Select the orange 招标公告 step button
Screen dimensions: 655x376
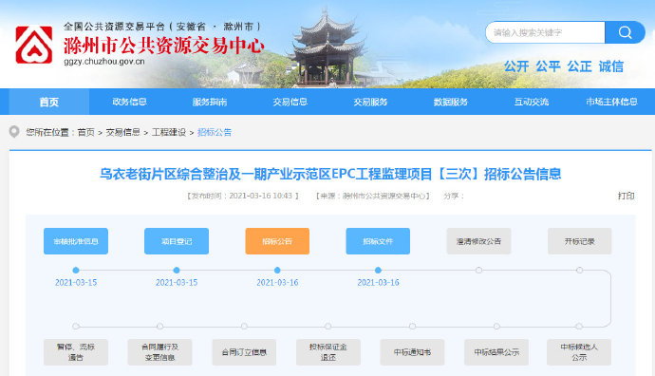(x=277, y=241)
